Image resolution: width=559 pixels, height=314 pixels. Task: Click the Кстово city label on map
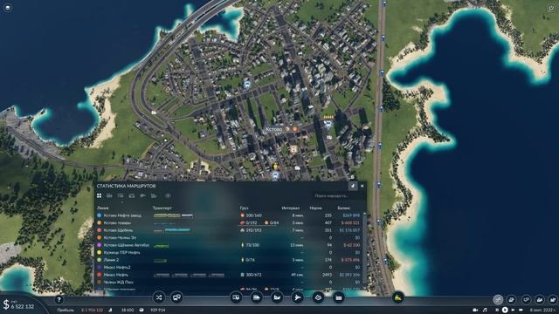click(x=273, y=129)
